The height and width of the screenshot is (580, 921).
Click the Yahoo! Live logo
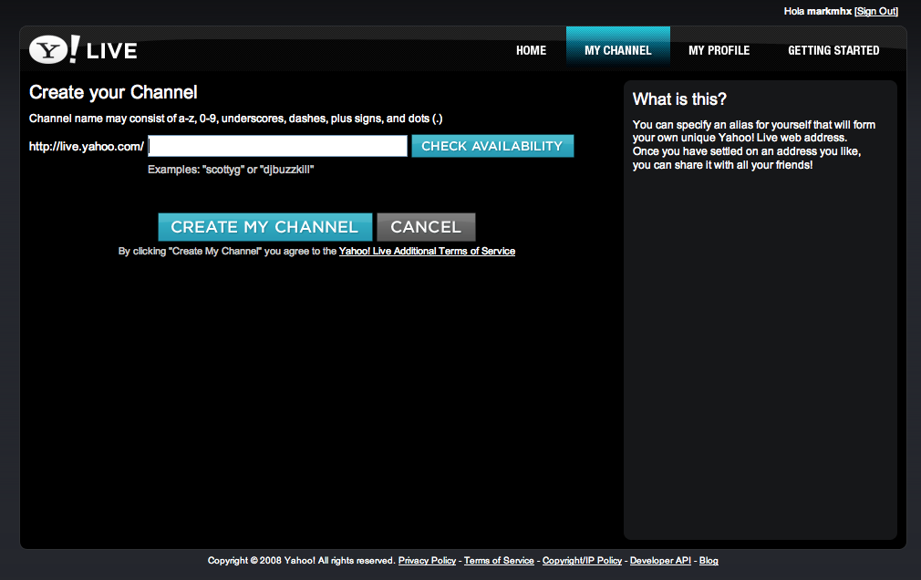click(83, 50)
